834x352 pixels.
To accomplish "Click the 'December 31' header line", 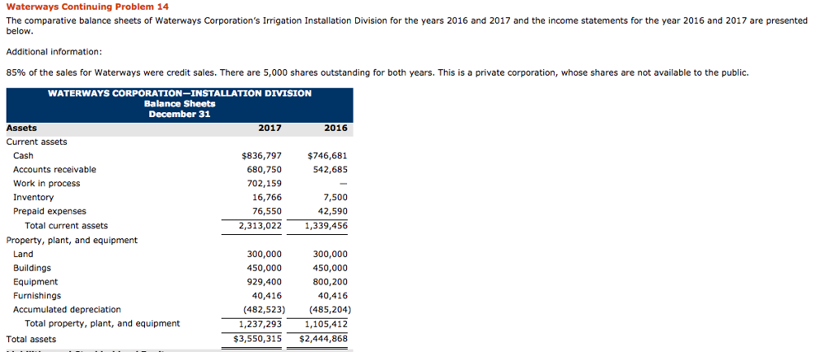I will [180, 114].
